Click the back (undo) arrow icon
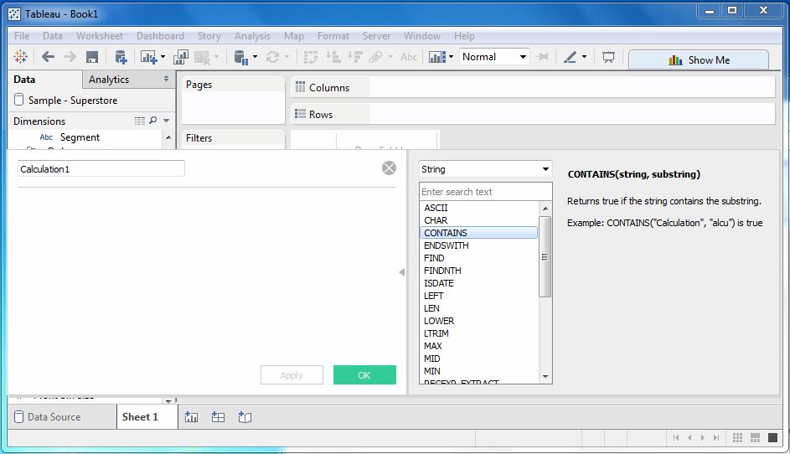The width and height of the screenshot is (790, 454). coord(48,57)
